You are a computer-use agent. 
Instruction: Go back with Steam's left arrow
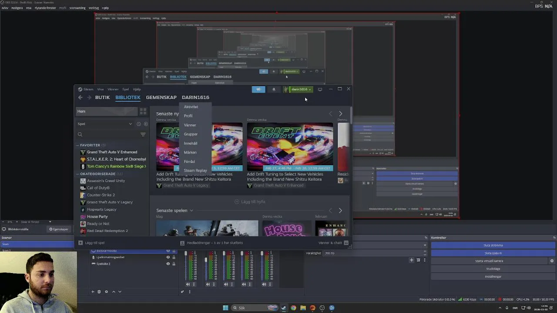coord(80,97)
